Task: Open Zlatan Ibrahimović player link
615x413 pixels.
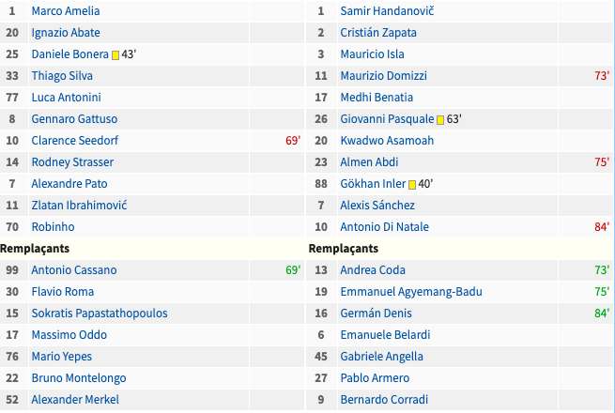Action: tap(79, 206)
